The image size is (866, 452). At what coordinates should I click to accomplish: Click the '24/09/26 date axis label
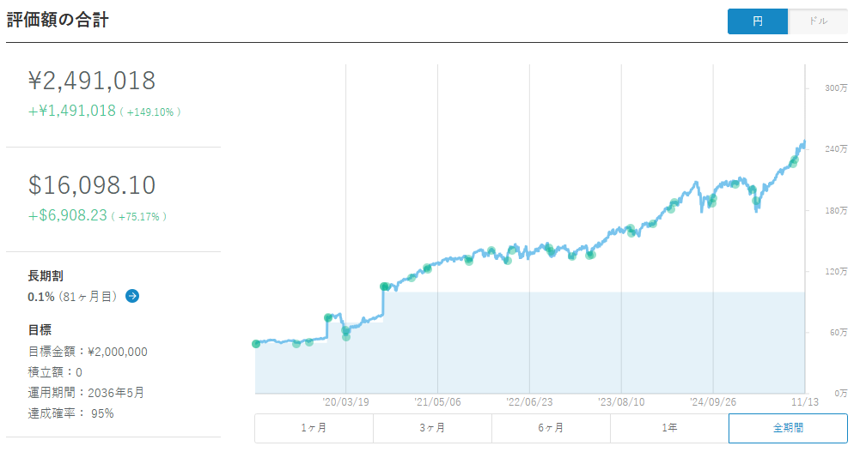[714, 401]
